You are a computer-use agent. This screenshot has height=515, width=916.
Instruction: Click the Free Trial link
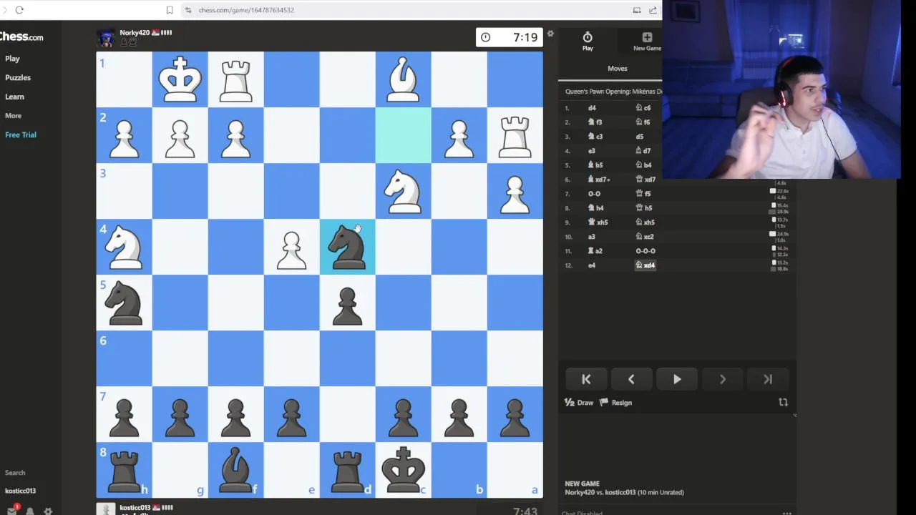[21, 134]
